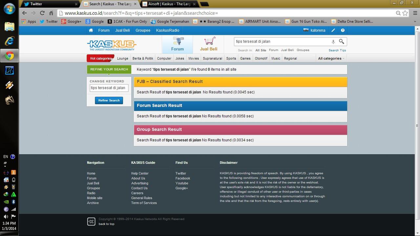420x236 pixels.
Task: Select Jual Beli search-in option
Action: tap(287, 50)
